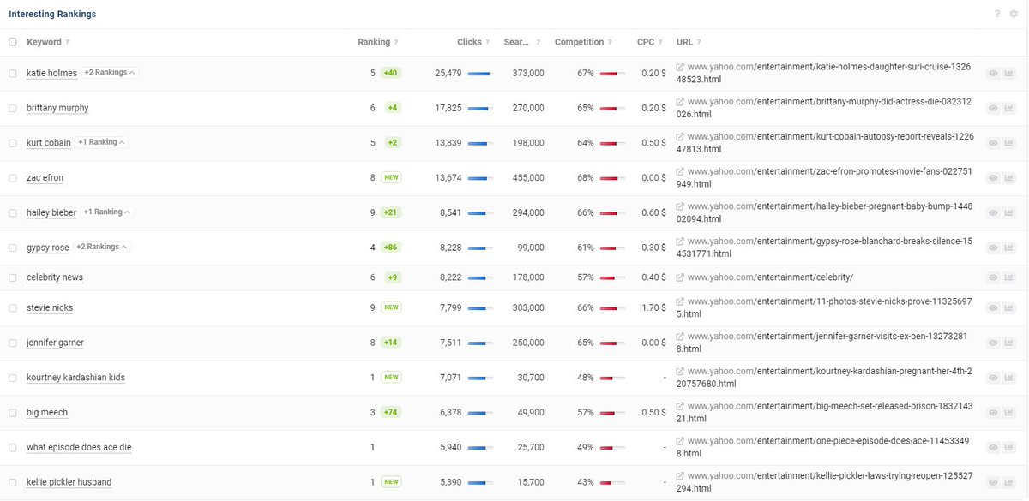Expand +2 Rankings for katie holmes
Viewport: 1029px width, 501px height.
click(109, 73)
